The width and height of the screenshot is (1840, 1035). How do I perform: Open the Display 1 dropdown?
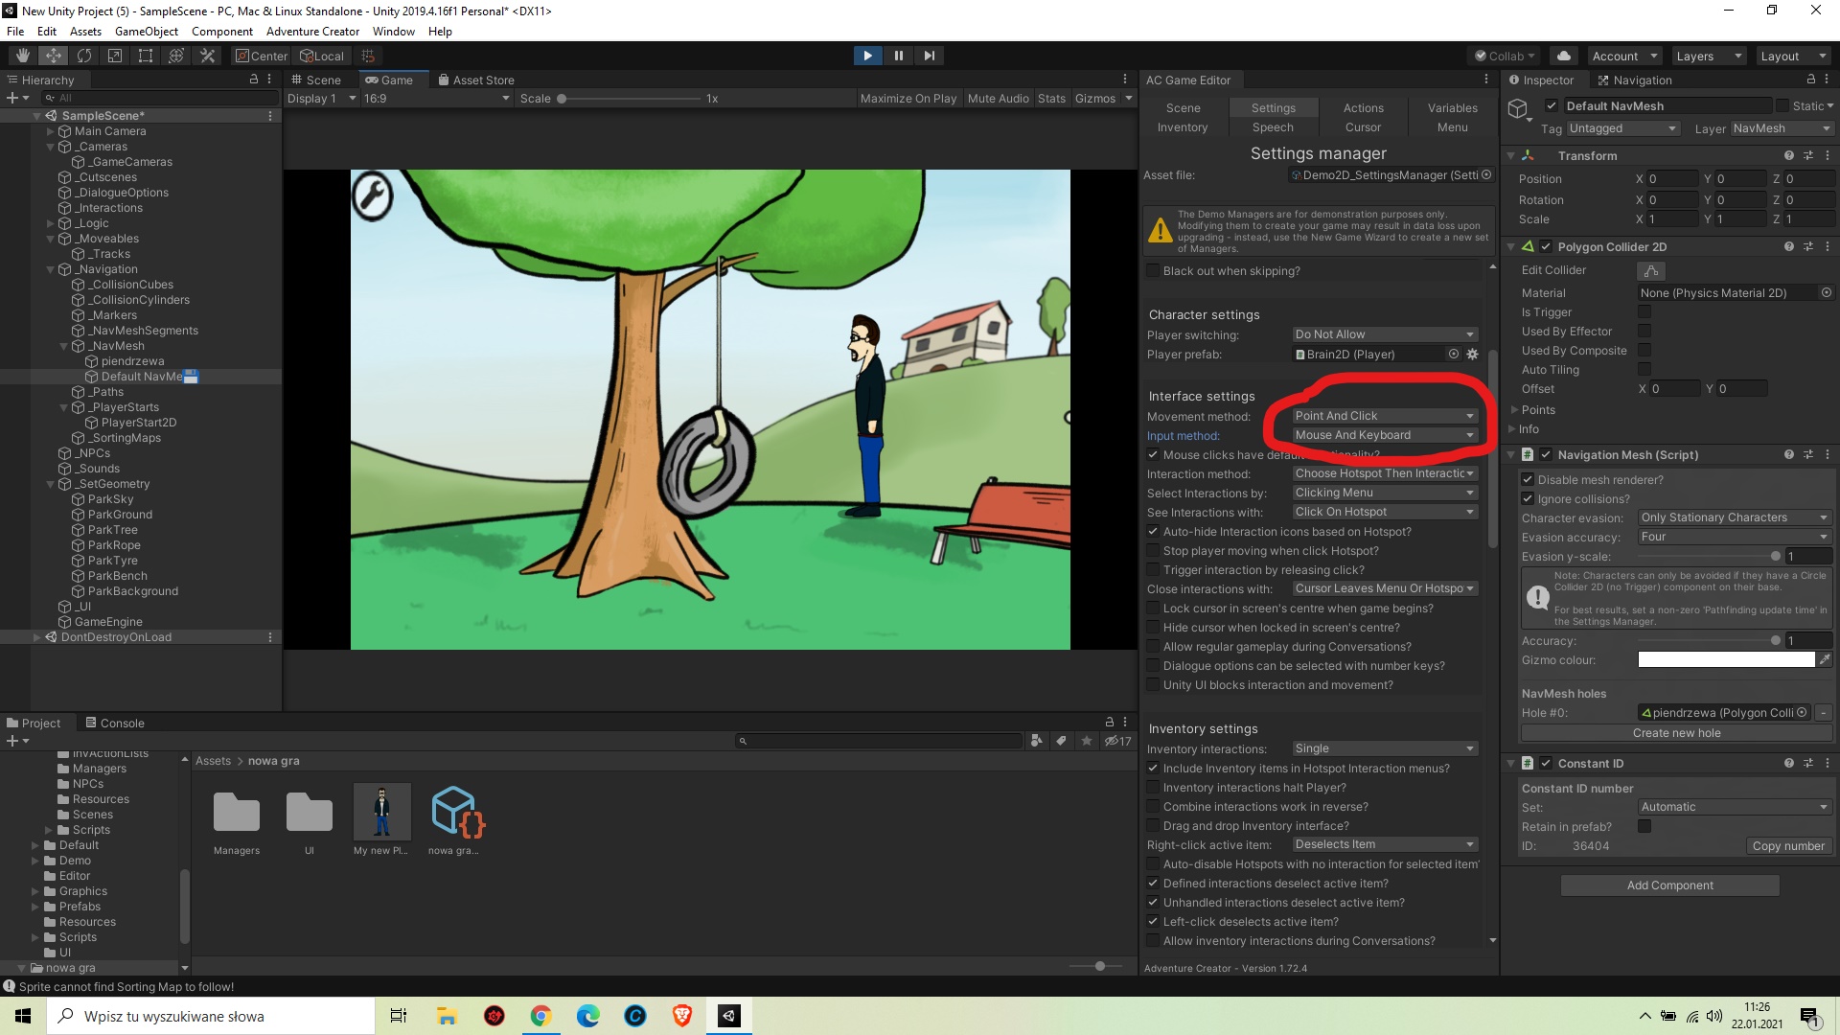[x=321, y=99]
